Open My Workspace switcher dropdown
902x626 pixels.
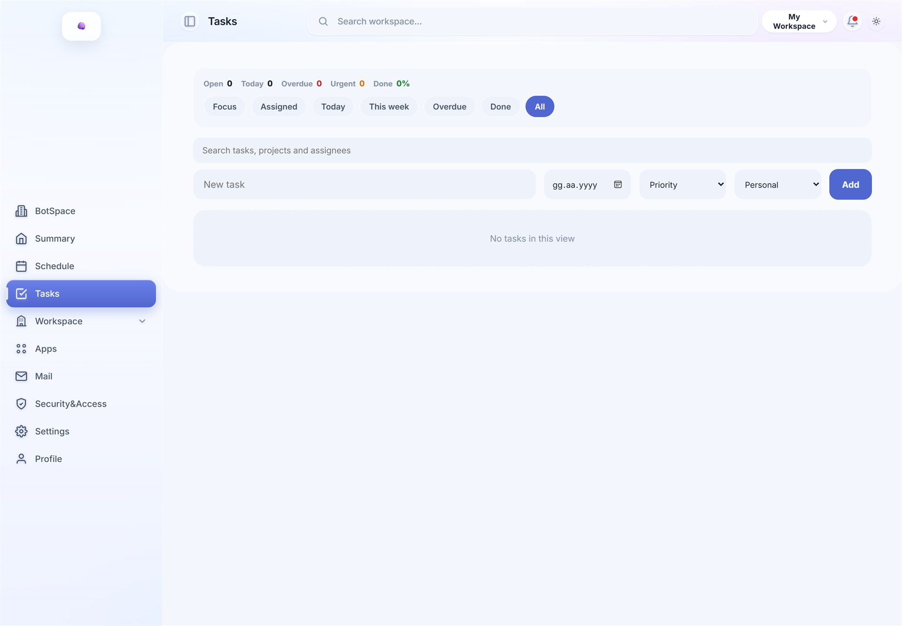pyautogui.click(x=799, y=22)
